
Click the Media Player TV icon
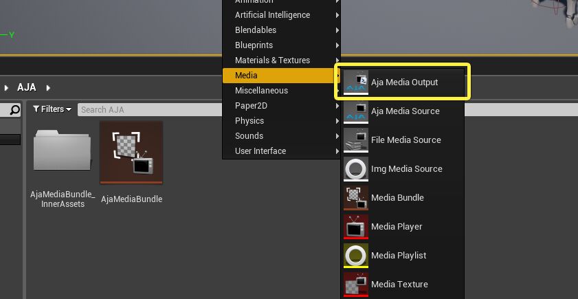(x=356, y=226)
